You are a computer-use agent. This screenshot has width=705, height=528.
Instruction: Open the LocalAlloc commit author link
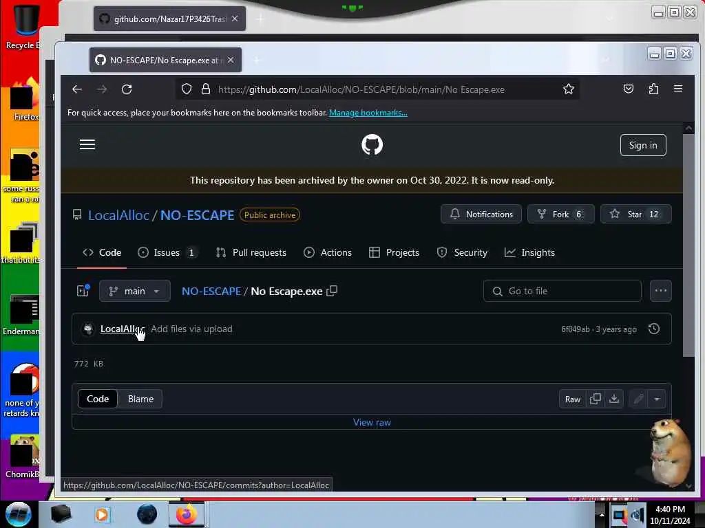[x=122, y=329]
